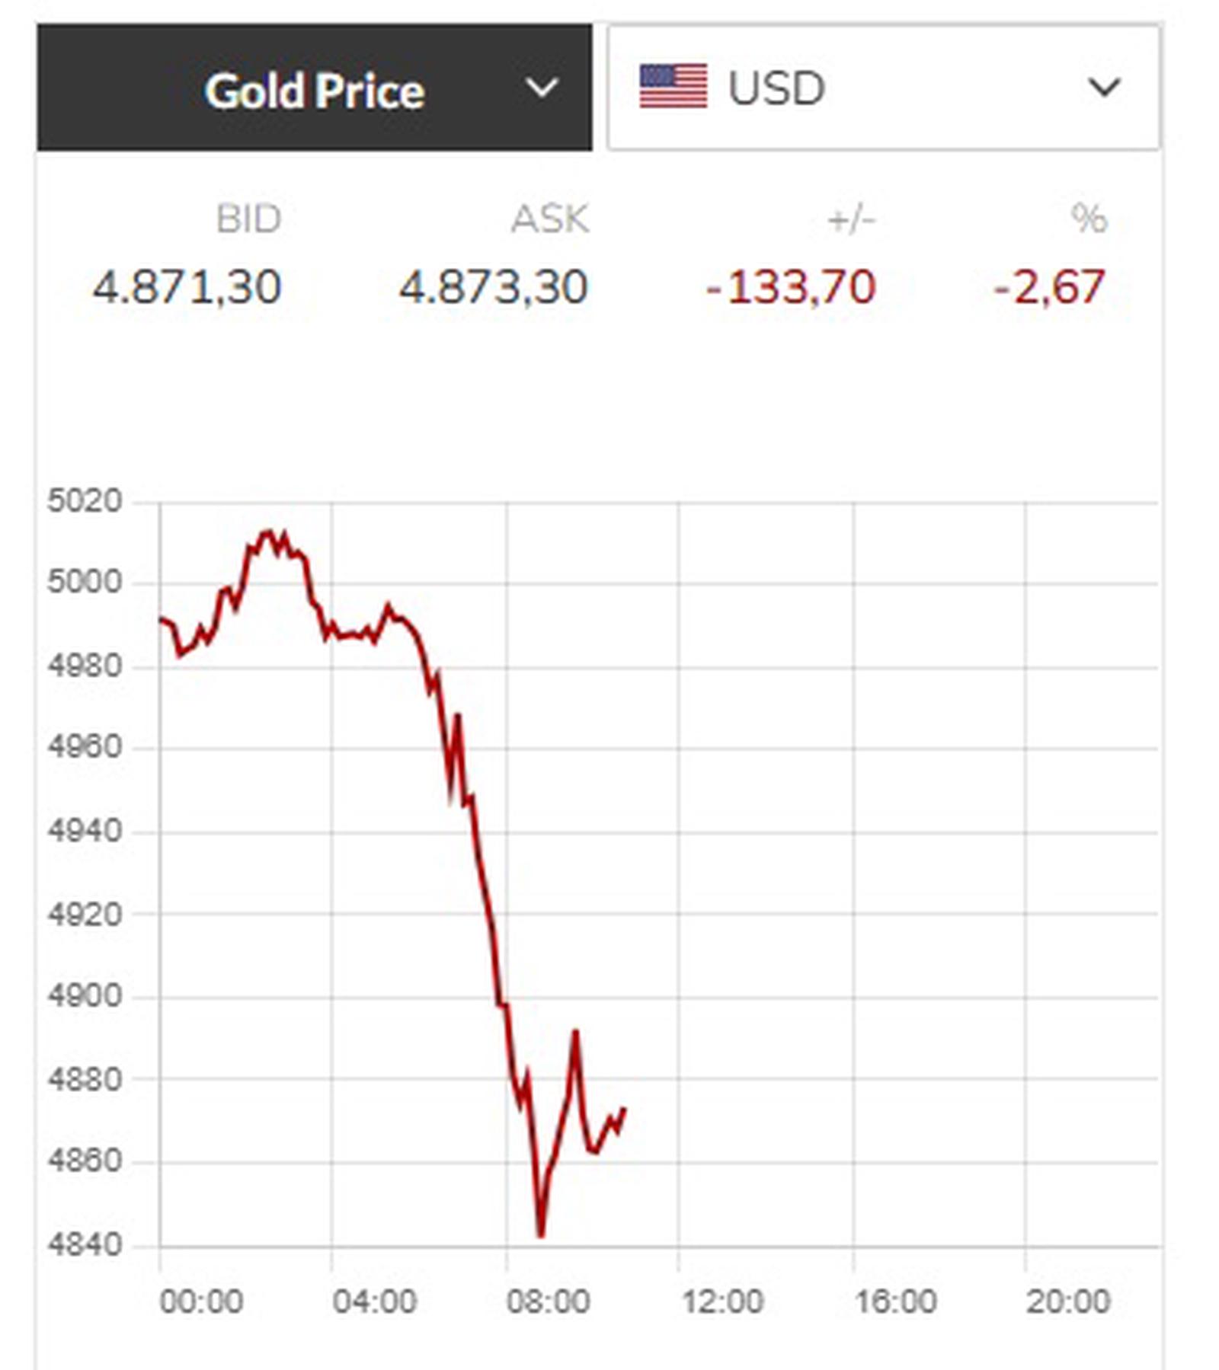Click the BID column header

pos(248,219)
